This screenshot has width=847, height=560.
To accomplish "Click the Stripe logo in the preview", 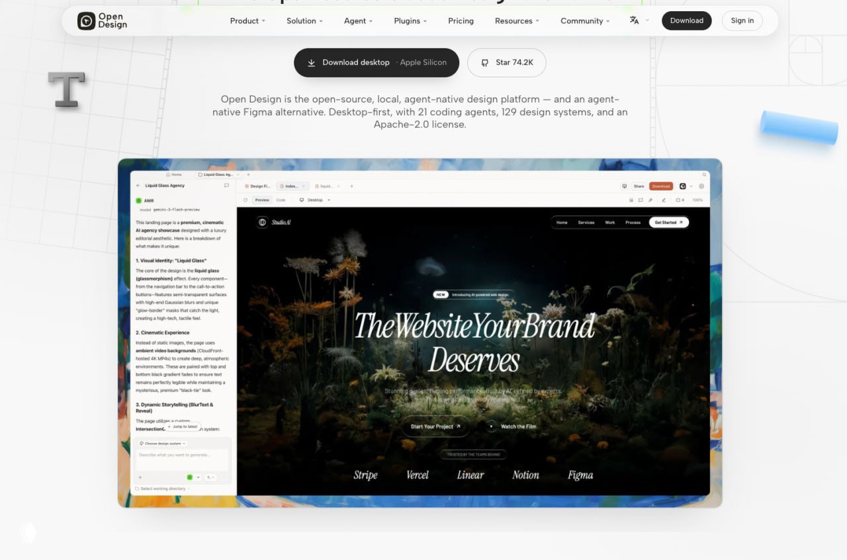I will 365,475.
